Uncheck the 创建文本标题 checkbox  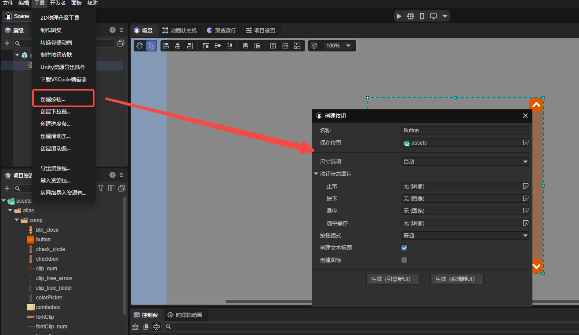click(404, 248)
